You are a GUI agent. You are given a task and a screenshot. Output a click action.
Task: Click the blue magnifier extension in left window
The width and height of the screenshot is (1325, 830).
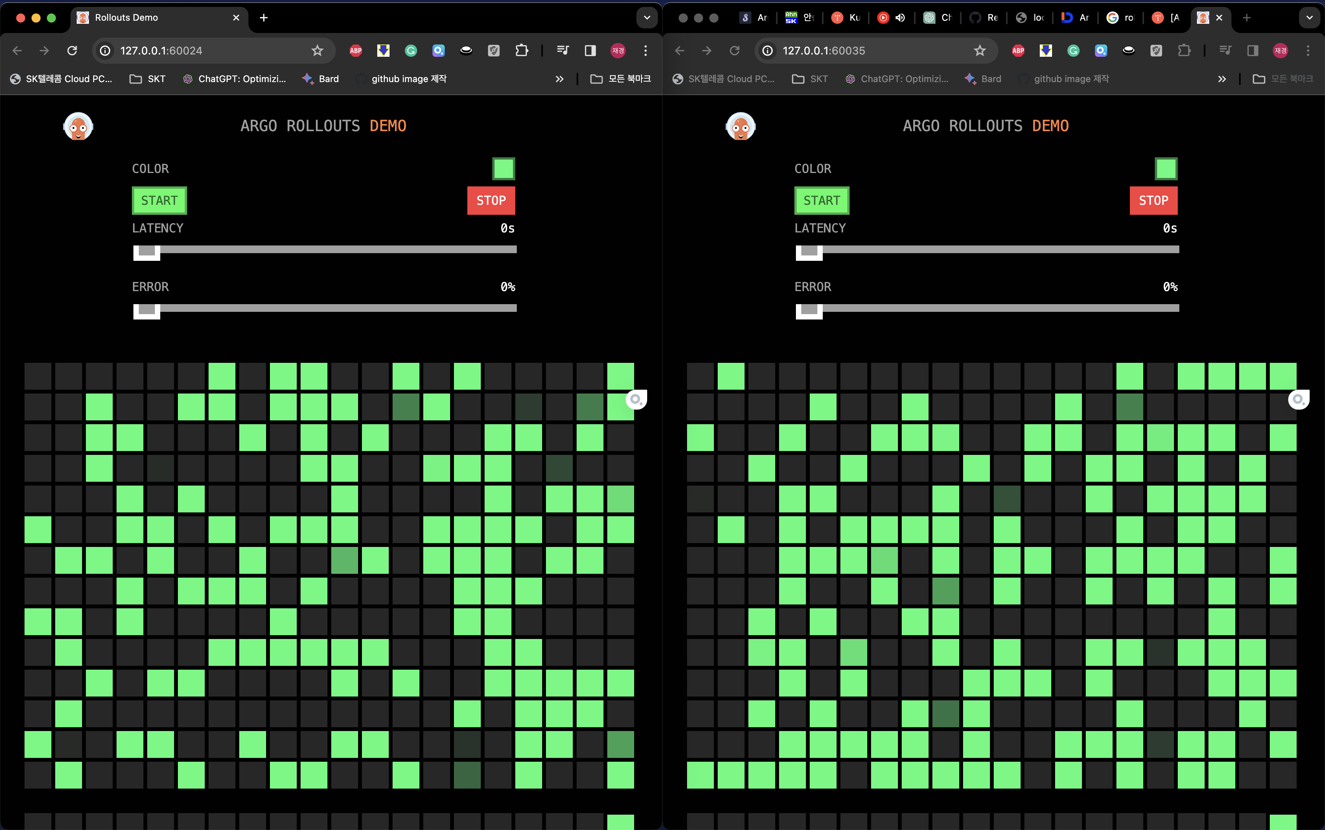pos(438,51)
